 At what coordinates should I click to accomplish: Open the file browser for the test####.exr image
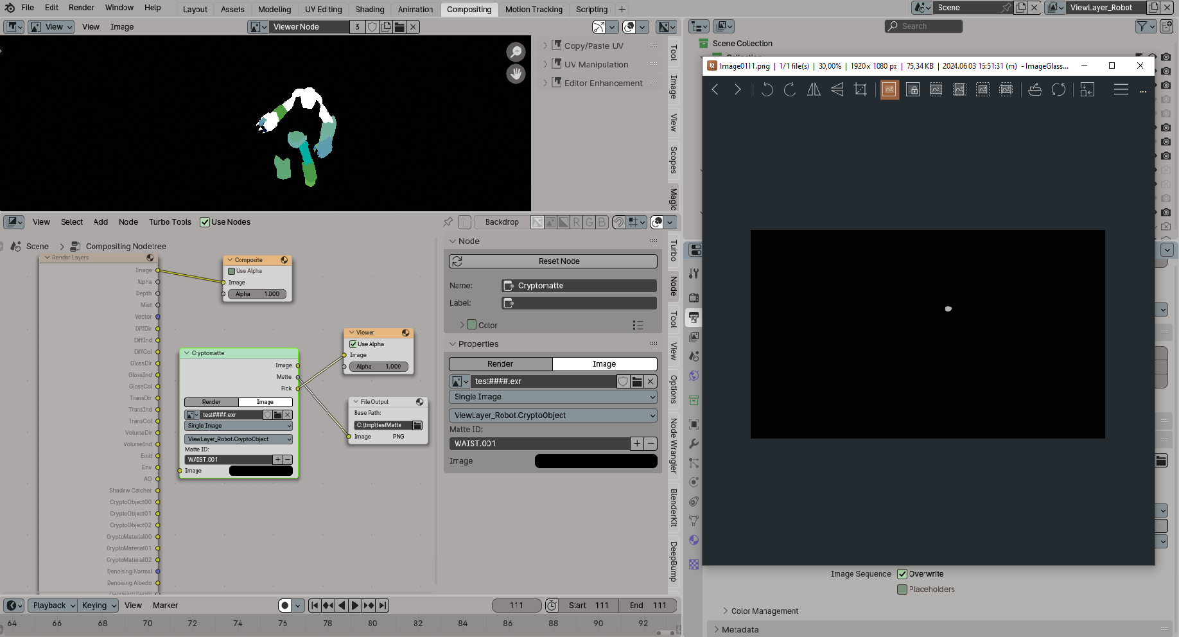(637, 381)
